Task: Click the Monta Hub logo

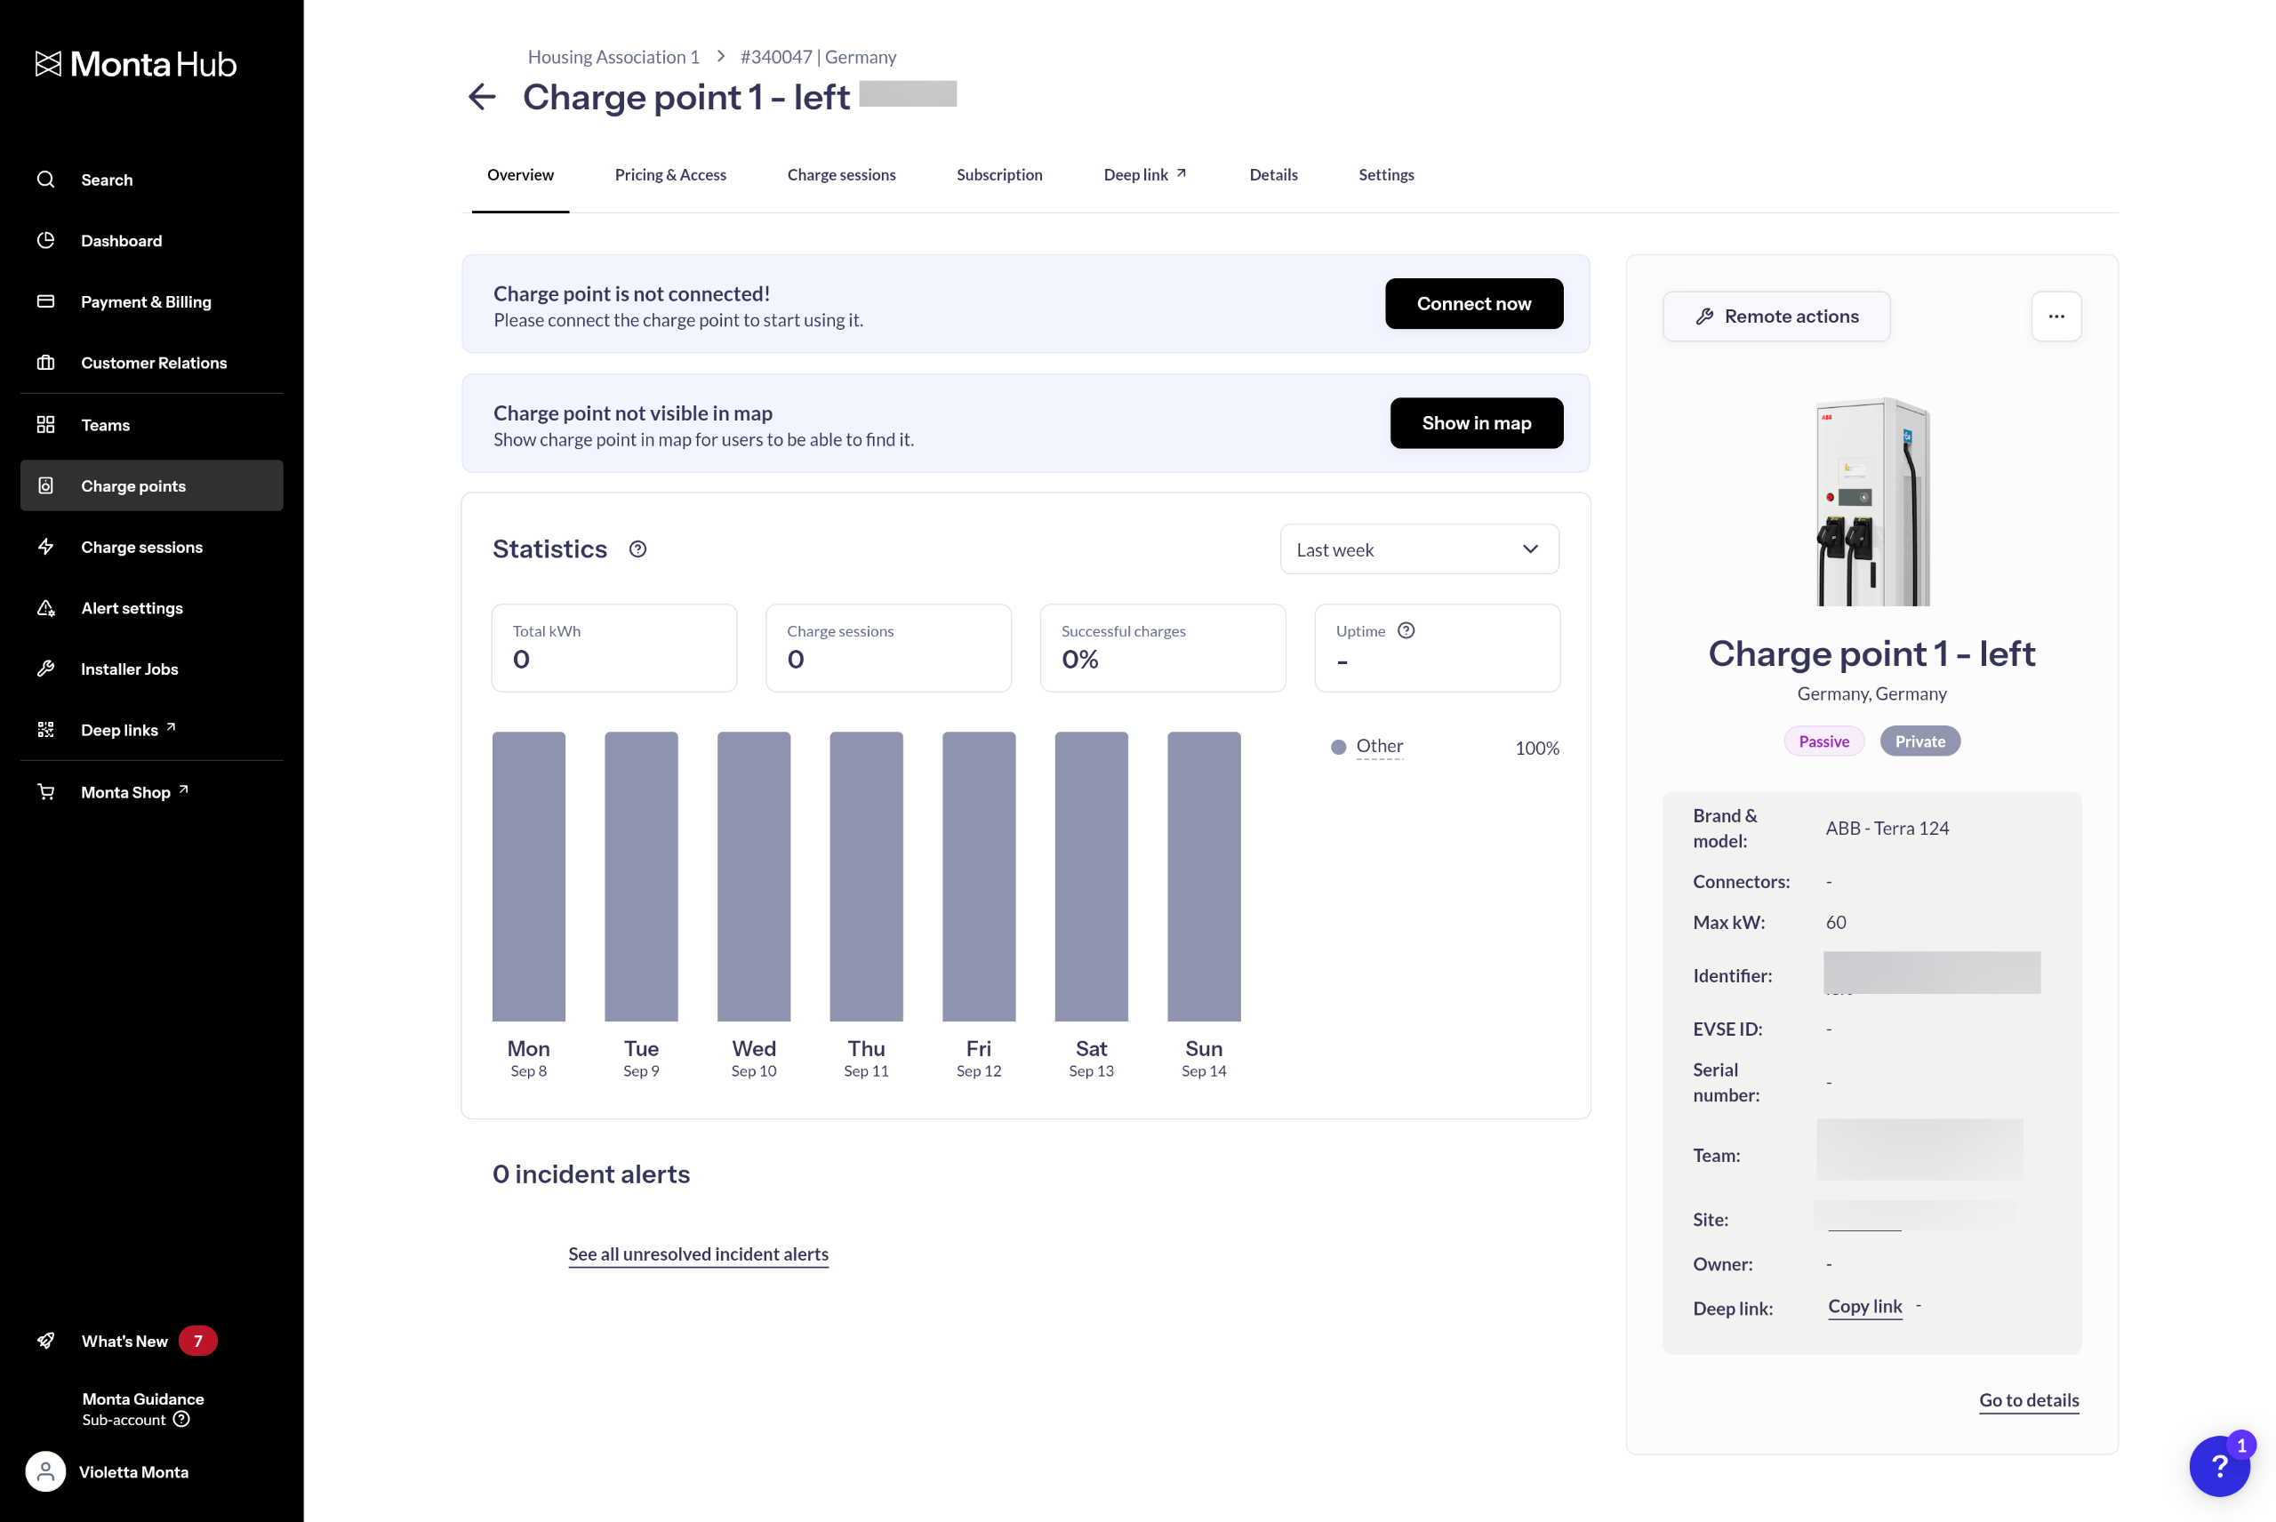Action: point(136,64)
